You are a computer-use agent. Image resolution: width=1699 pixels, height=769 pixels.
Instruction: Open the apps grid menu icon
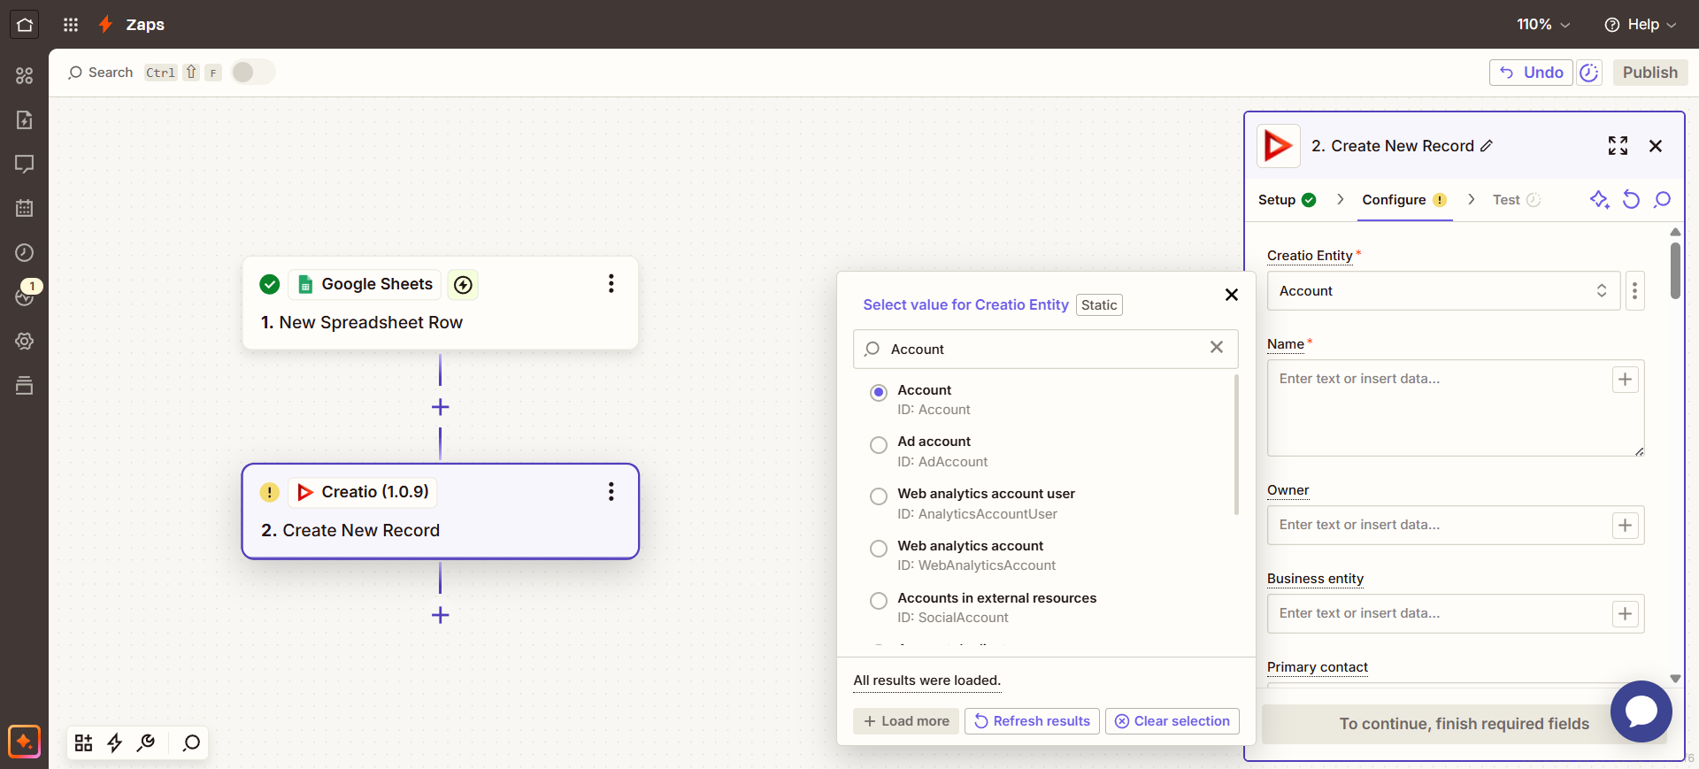[71, 25]
